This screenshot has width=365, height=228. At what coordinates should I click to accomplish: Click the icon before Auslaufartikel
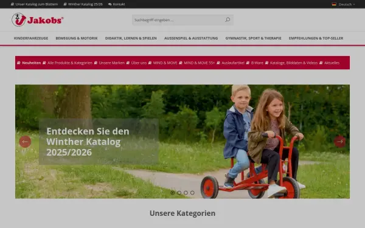pyautogui.click(x=218, y=63)
